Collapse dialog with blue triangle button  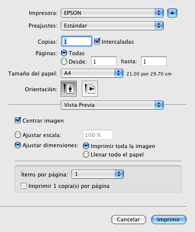(172, 13)
